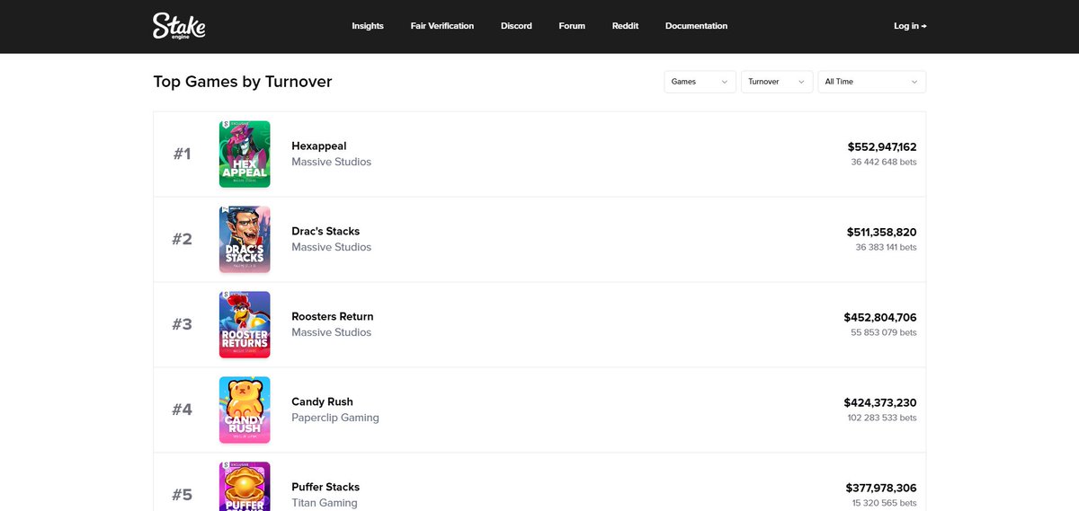
Task: Click Massive Studios under Hexappeal
Action: [x=331, y=163]
